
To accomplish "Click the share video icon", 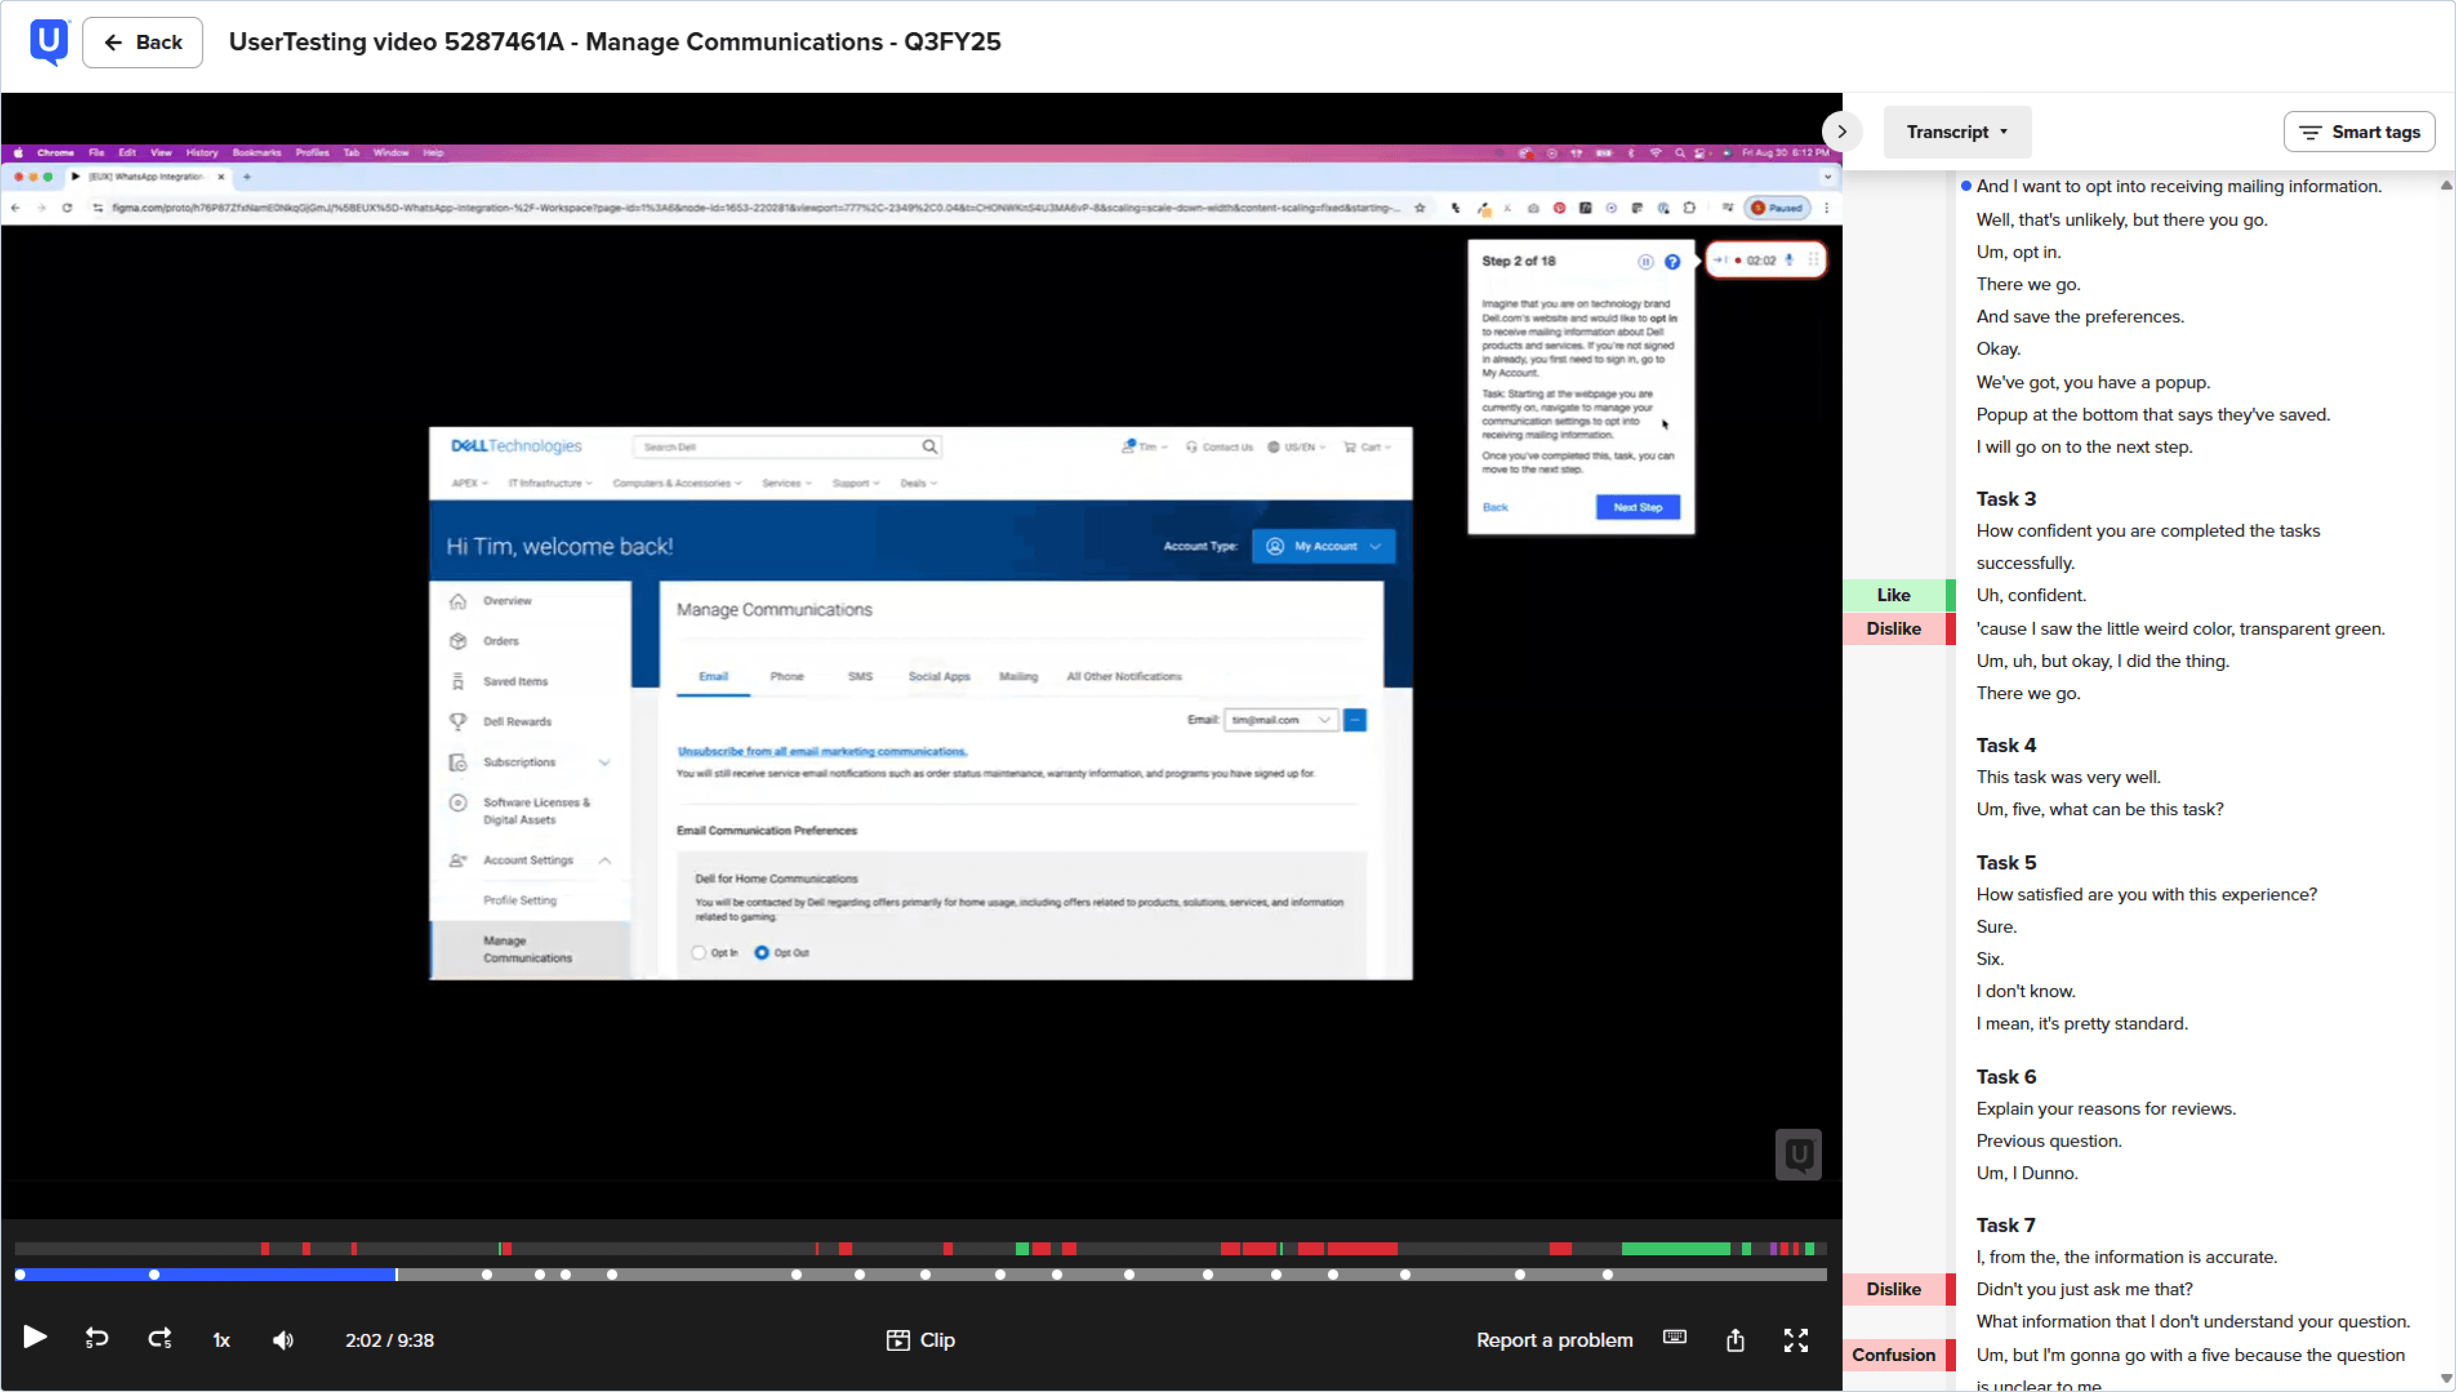I will click(1736, 1340).
